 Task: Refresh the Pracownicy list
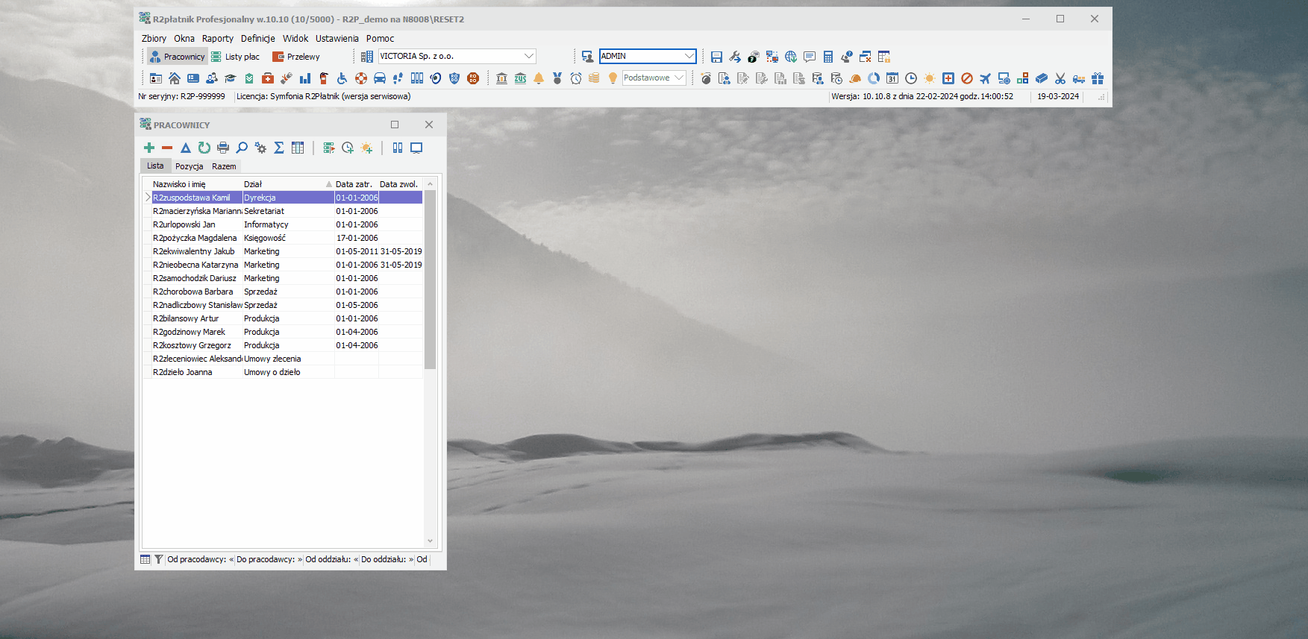(204, 148)
